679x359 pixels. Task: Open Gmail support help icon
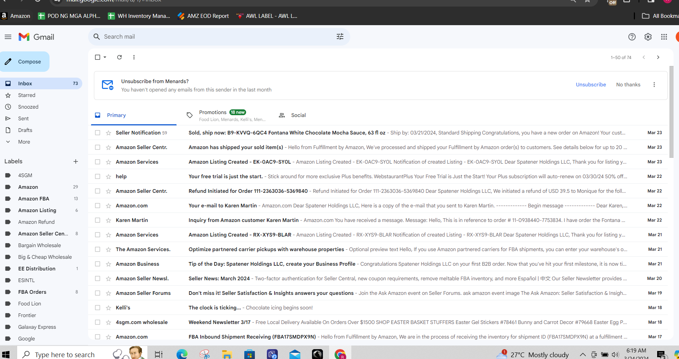[632, 37]
